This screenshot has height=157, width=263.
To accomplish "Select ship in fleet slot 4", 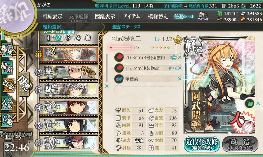I will pyautogui.click(x=69, y=108).
